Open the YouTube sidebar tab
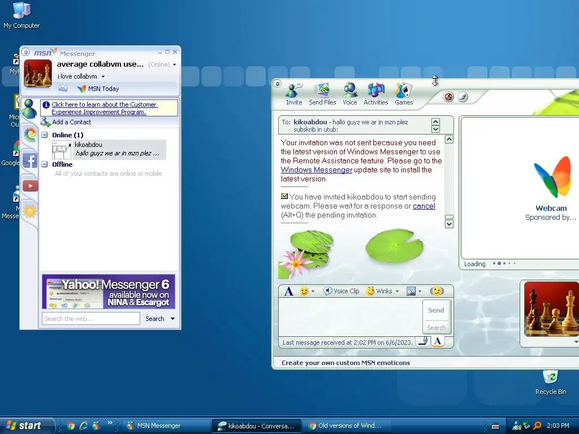The width and height of the screenshot is (579, 434). click(x=31, y=185)
